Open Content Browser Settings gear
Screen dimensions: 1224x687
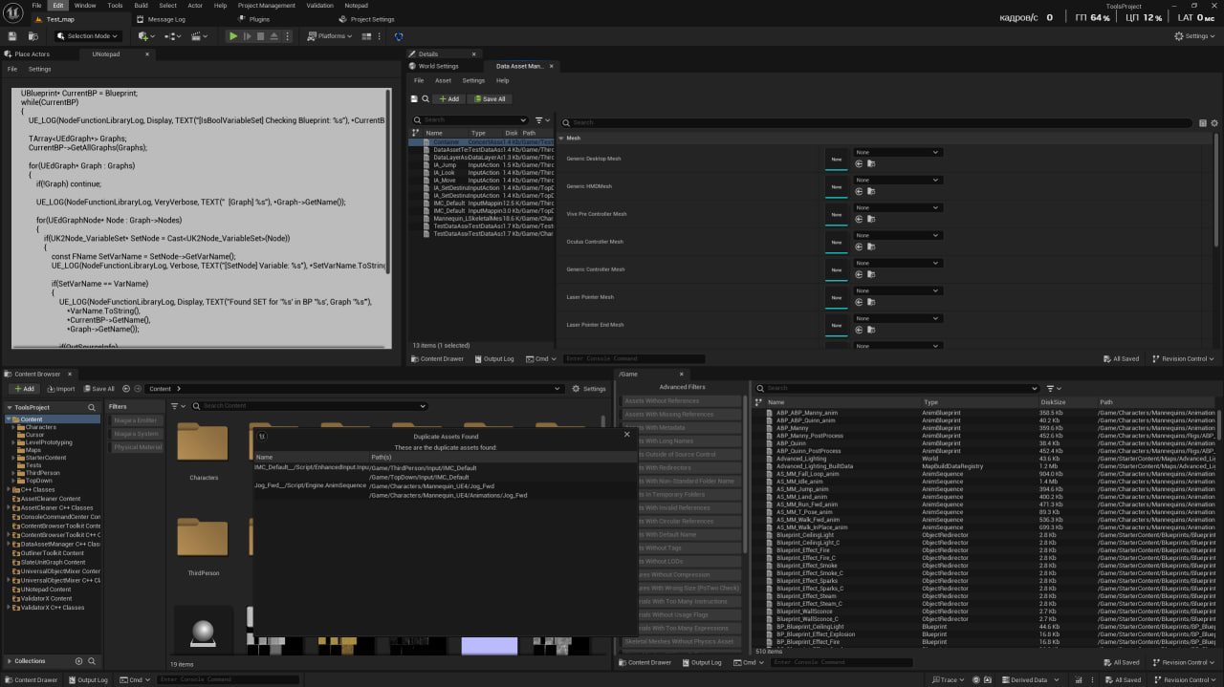(589, 389)
